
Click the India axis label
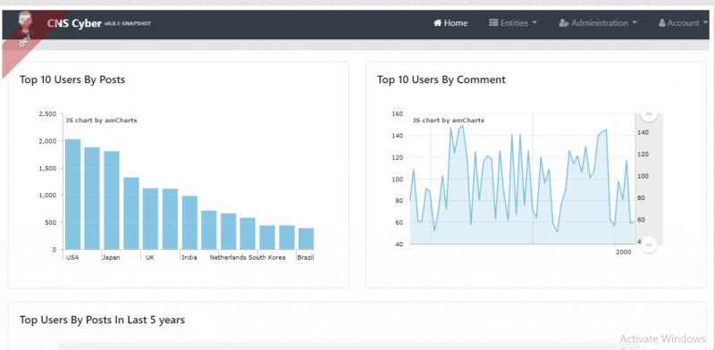189,257
